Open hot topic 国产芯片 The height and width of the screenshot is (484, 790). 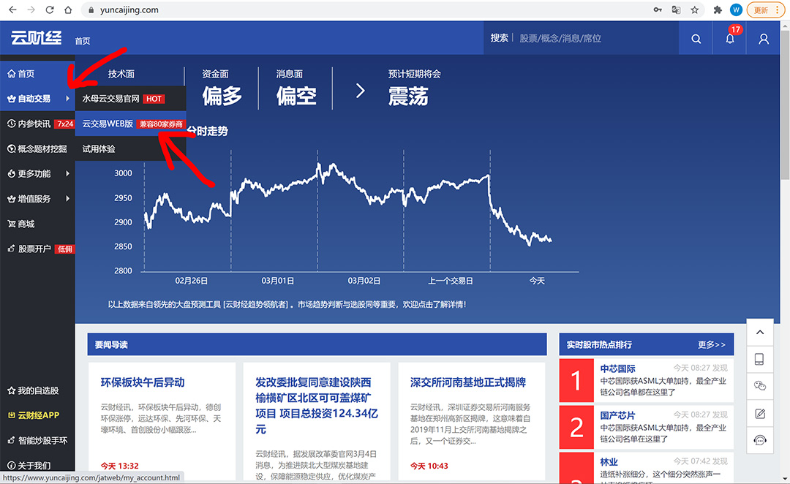tap(617, 415)
